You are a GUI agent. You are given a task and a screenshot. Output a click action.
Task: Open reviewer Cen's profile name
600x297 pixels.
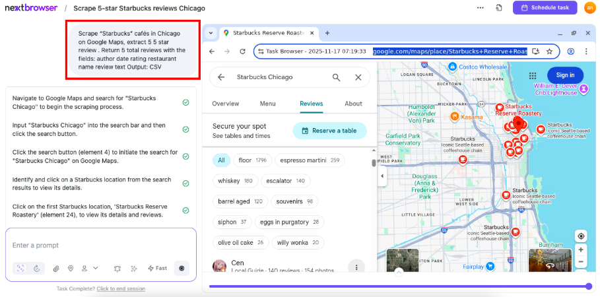[238, 263]
